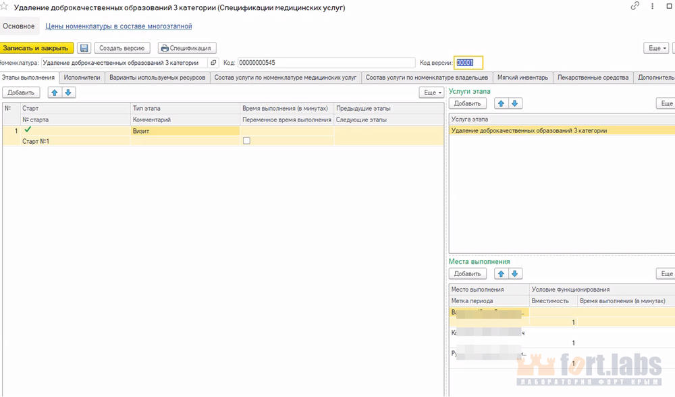Click the copy link chain icon
675x397 pixels.
click(634, 6)
